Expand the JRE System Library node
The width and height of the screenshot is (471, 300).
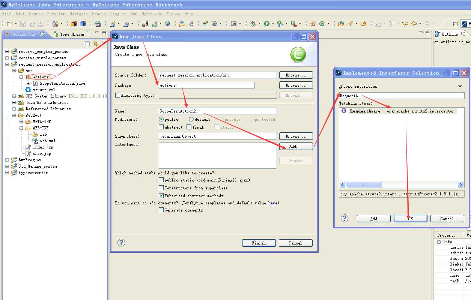[14, 96]
